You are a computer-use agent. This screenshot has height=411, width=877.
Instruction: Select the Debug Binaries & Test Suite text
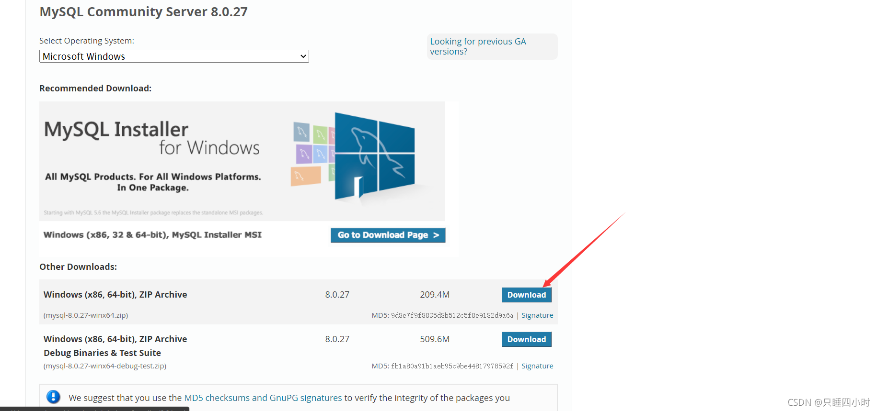coord(102,353)
